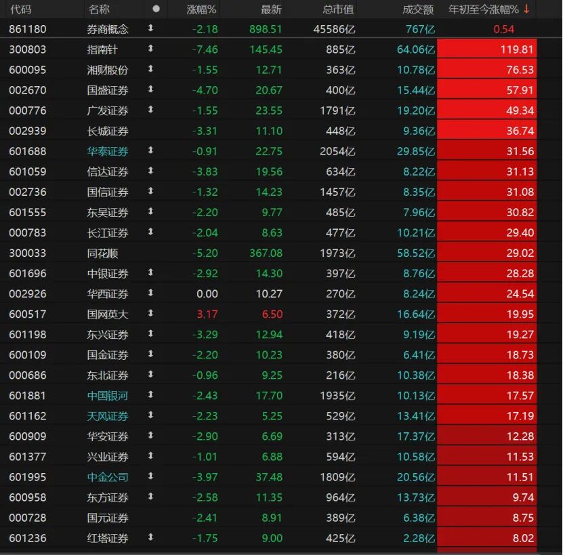Select the 同花顺 row by code 300033
Viewport: 563px width, 555px height.
[x=28, y=253]
